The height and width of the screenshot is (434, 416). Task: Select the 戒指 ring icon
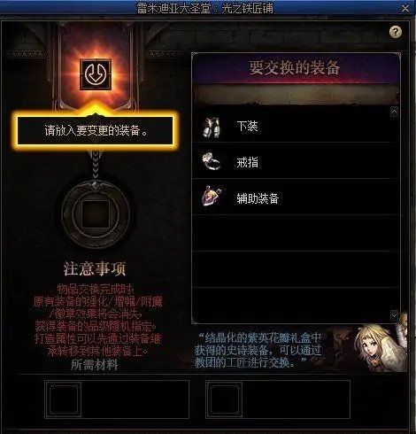pos(212,162)
